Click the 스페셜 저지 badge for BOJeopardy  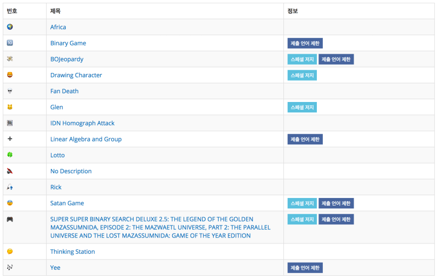coord(302,59)
